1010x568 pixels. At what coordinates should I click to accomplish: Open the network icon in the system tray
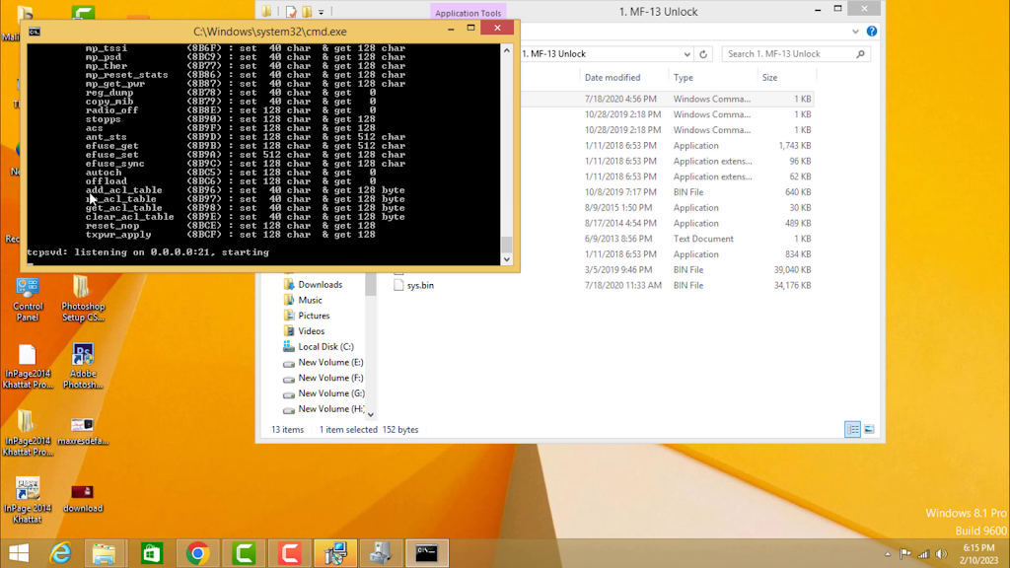click(923, 554)
